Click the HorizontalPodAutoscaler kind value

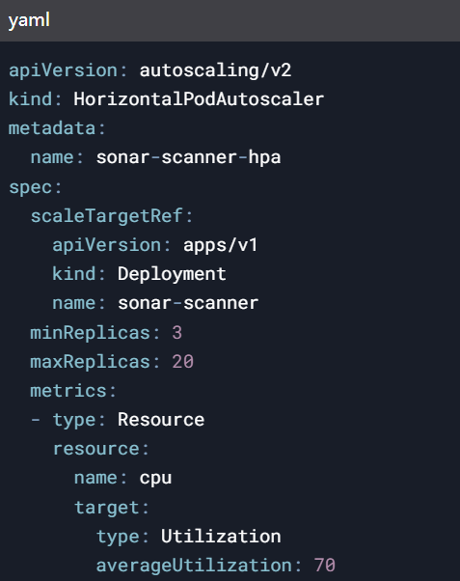click(199, 99)
